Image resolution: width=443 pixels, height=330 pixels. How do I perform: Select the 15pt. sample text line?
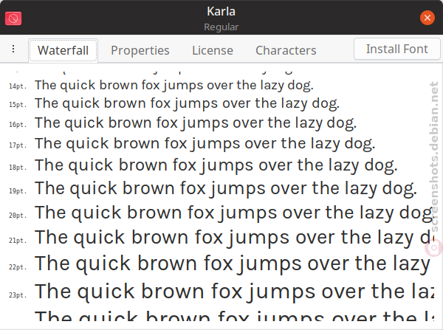point(187,103)
